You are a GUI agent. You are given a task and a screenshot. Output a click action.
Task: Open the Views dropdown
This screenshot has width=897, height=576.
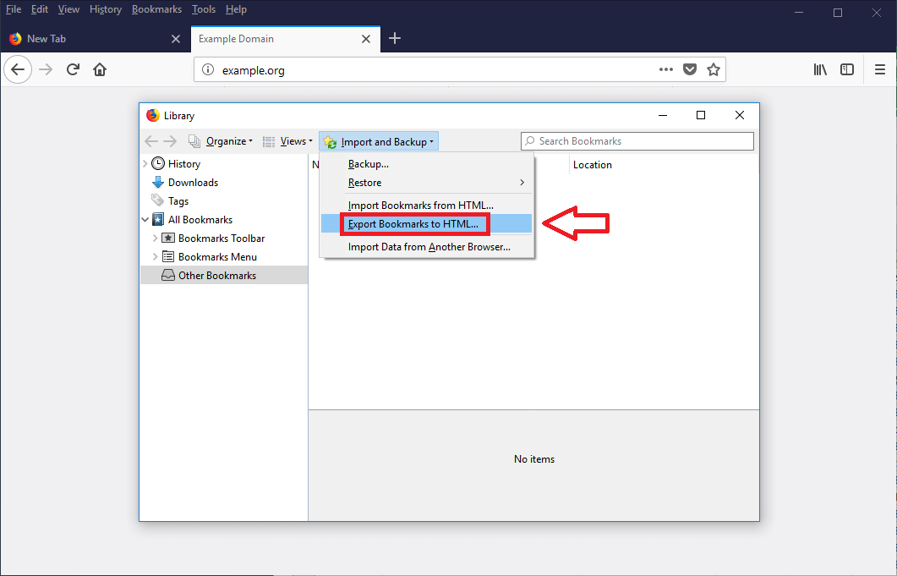[287, 141]
